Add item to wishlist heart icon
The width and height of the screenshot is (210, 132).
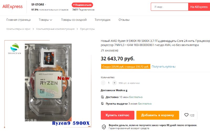coord(186,115)
